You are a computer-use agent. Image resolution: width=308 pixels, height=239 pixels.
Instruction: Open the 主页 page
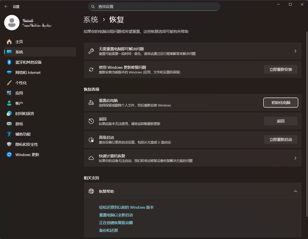coord(40,42)
